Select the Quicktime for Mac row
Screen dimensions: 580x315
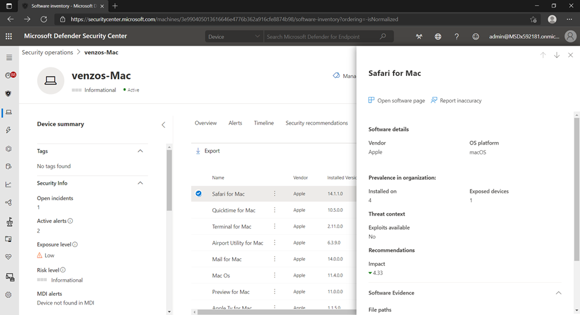tap(274, 210)
